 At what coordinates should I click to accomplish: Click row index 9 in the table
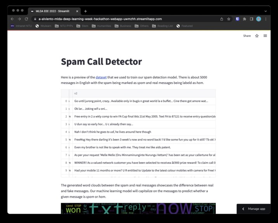click(x=65, y=170)
